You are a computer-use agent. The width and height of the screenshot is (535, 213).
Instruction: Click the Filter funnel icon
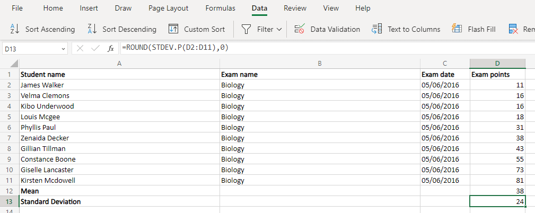[x=246, y=29]
